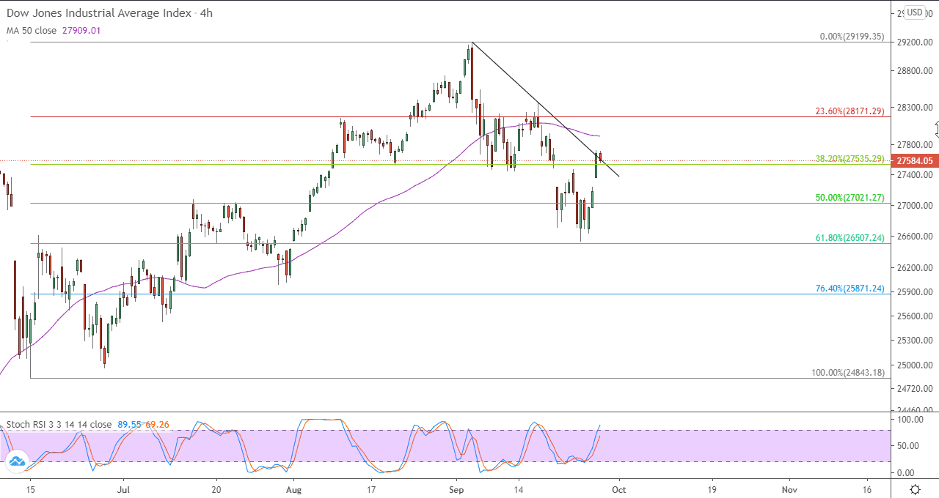
Task: Select the Dow Jones Industrial Average Index title
Action: coord(99,13)
